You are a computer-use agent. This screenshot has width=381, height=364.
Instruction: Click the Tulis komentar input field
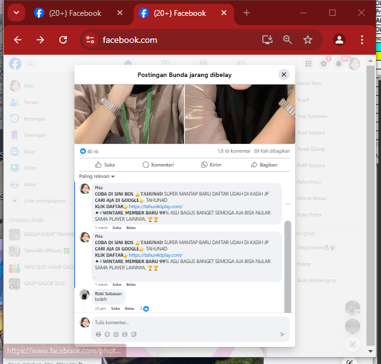pyautogui.click(x=190, y=322)
